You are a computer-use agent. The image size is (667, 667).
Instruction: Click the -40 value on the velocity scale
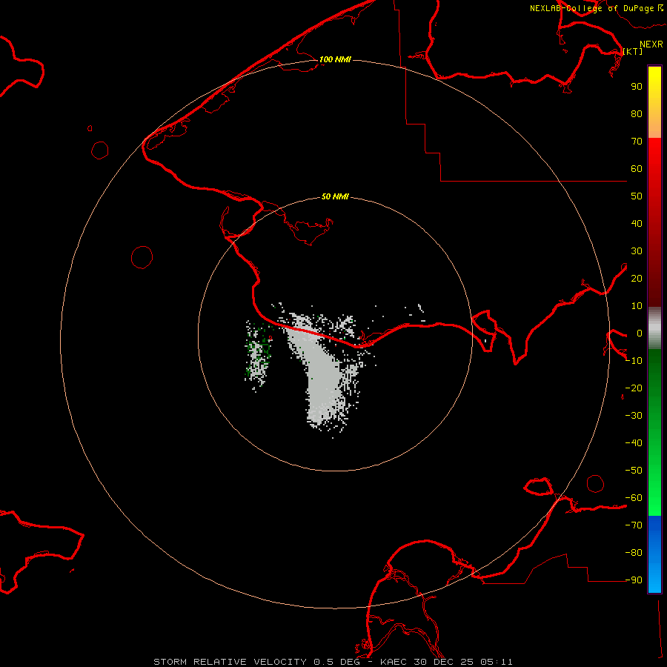(634, 443)
